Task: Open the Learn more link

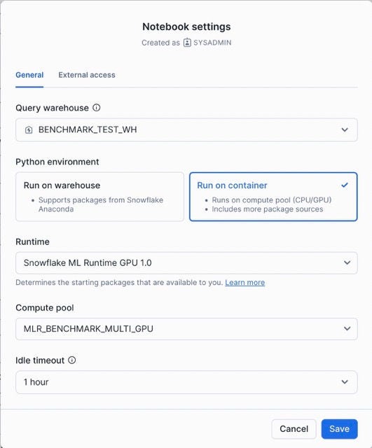Action: tap(244, 283)
